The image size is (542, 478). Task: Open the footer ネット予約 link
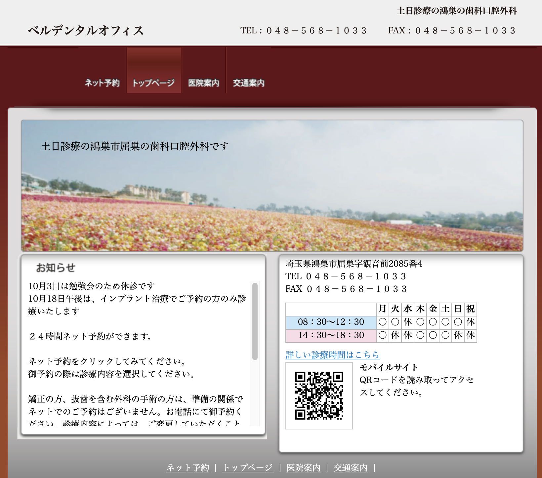188,468
